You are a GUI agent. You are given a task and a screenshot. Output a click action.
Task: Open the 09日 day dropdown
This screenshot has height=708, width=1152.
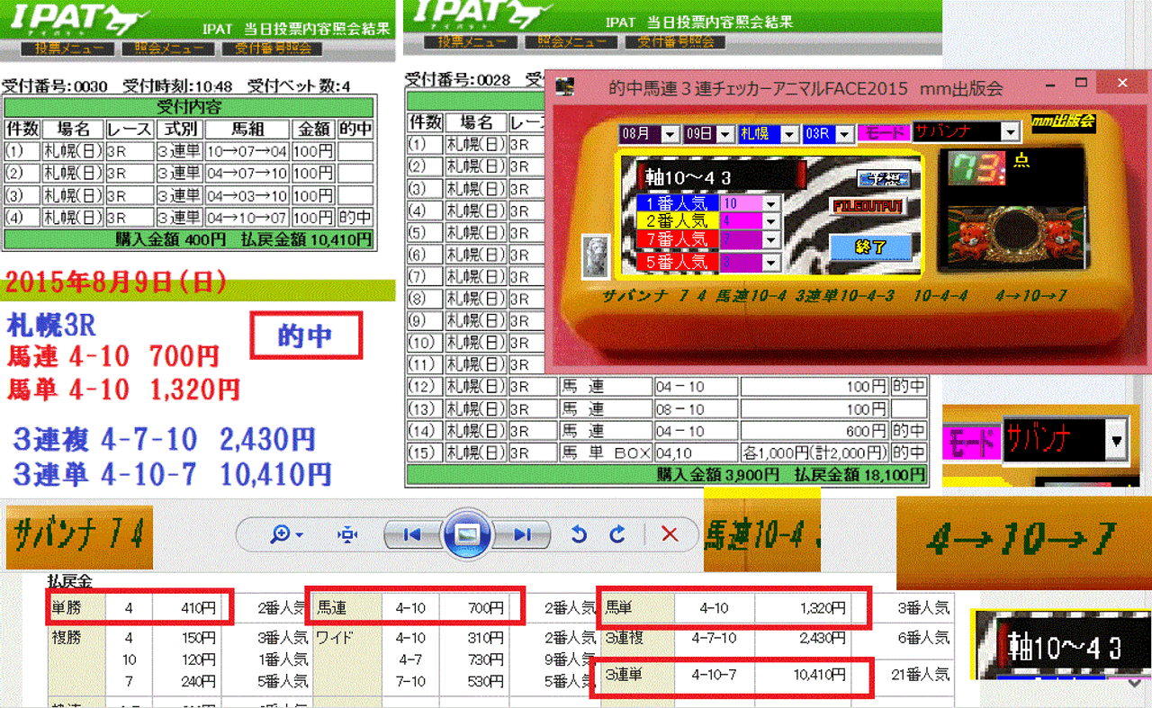click(x=724, y=134)
